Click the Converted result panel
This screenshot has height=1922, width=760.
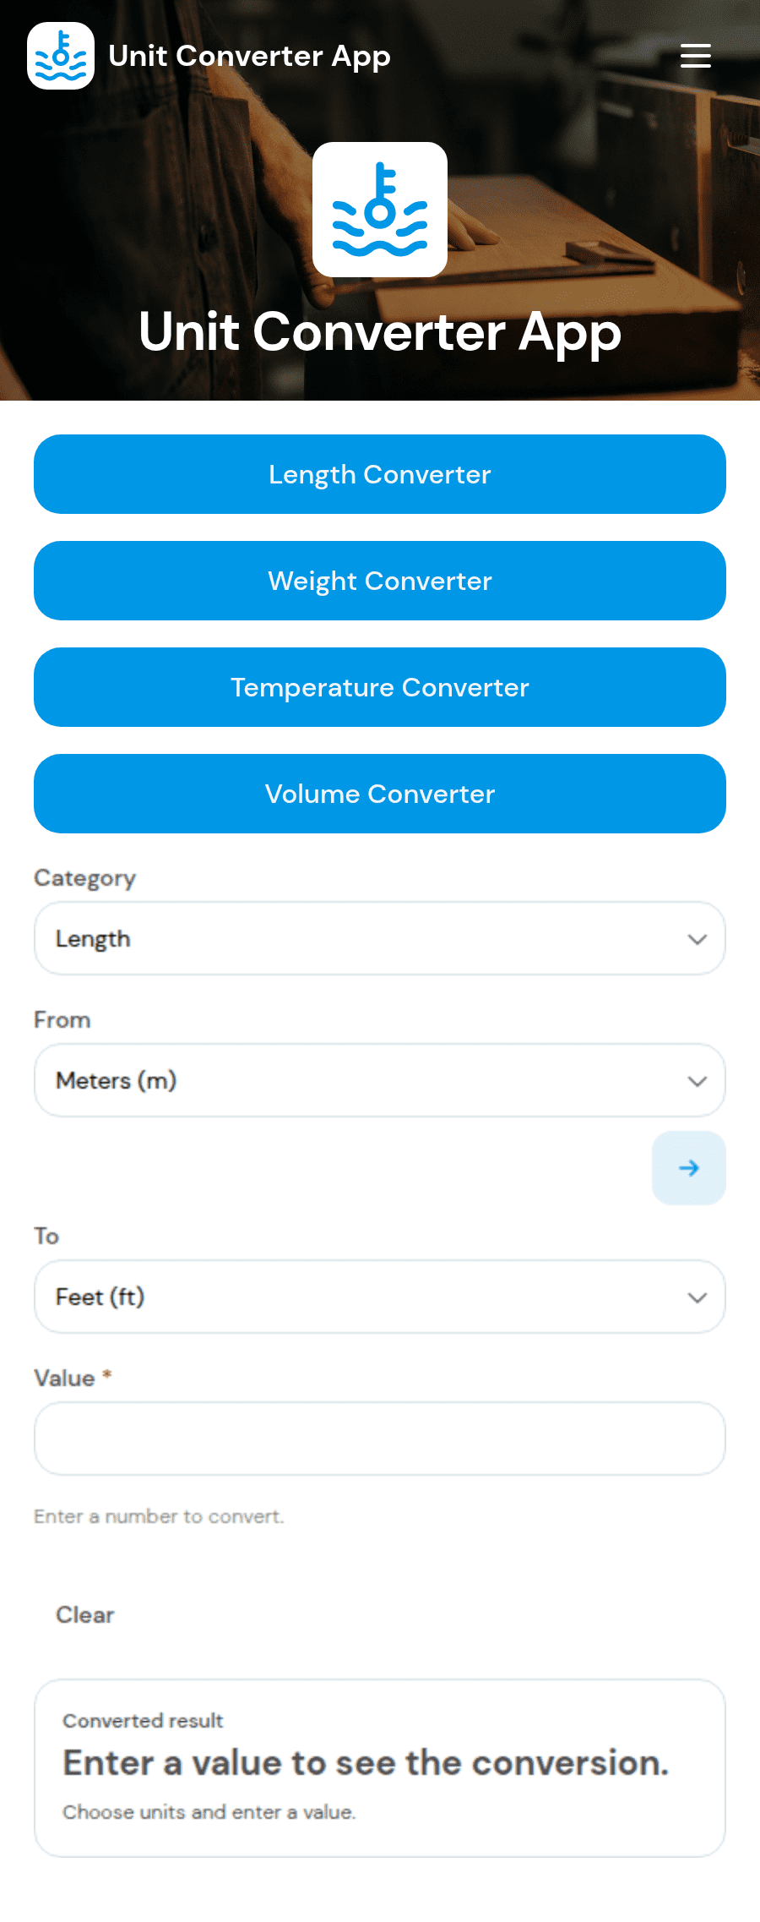click(x=380, y=1768)
